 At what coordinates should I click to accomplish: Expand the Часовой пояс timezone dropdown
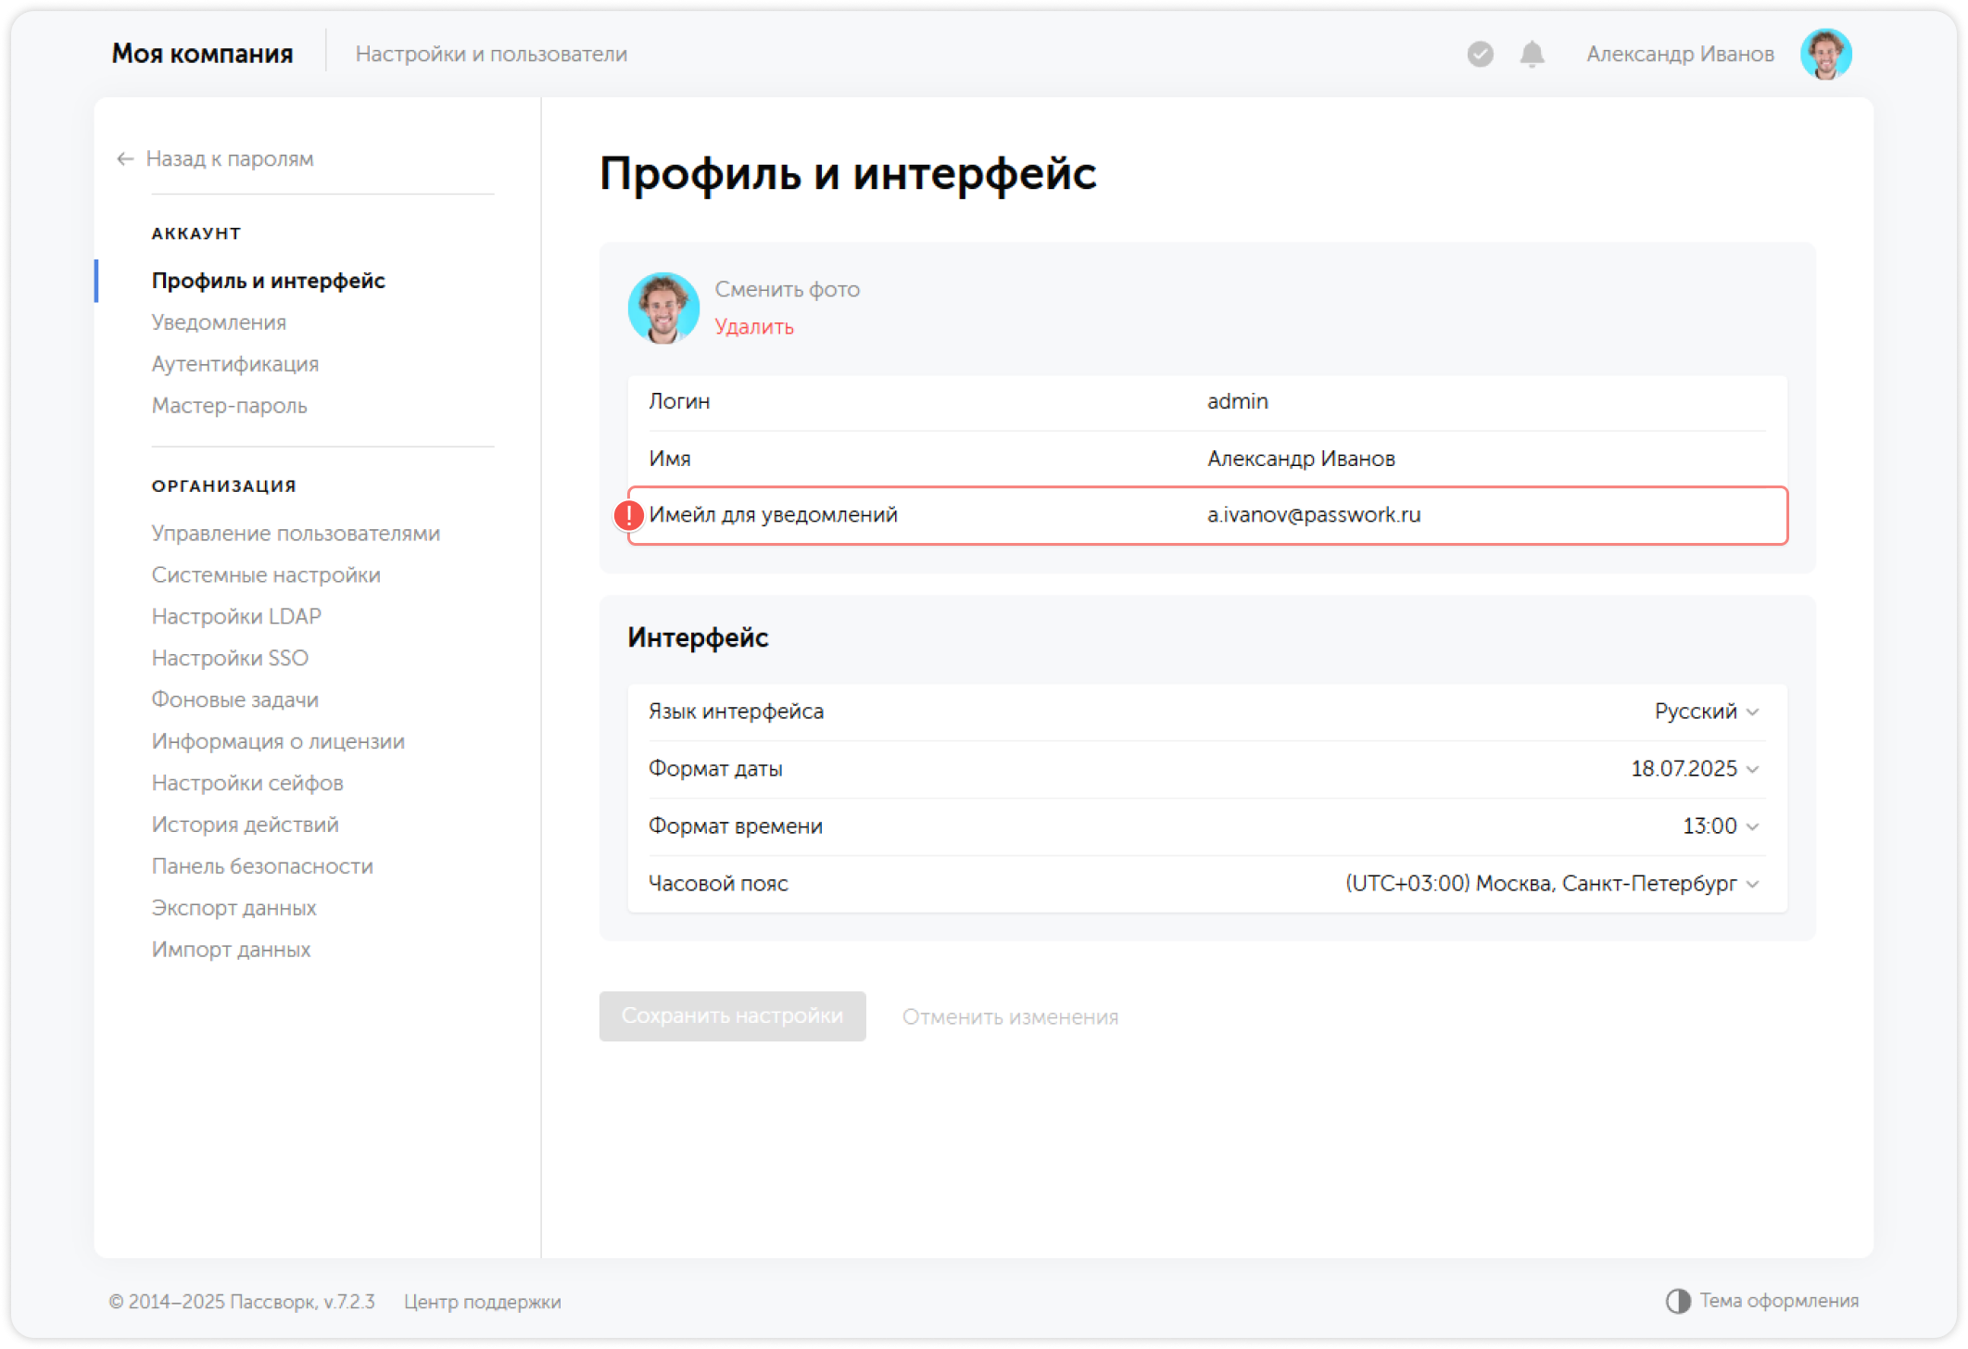1552,883
